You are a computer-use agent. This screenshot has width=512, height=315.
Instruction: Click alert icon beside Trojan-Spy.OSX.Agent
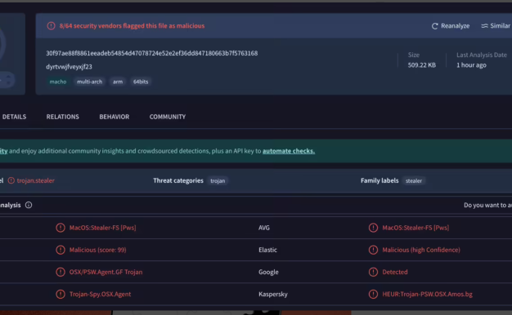click(x=61, y=294)
